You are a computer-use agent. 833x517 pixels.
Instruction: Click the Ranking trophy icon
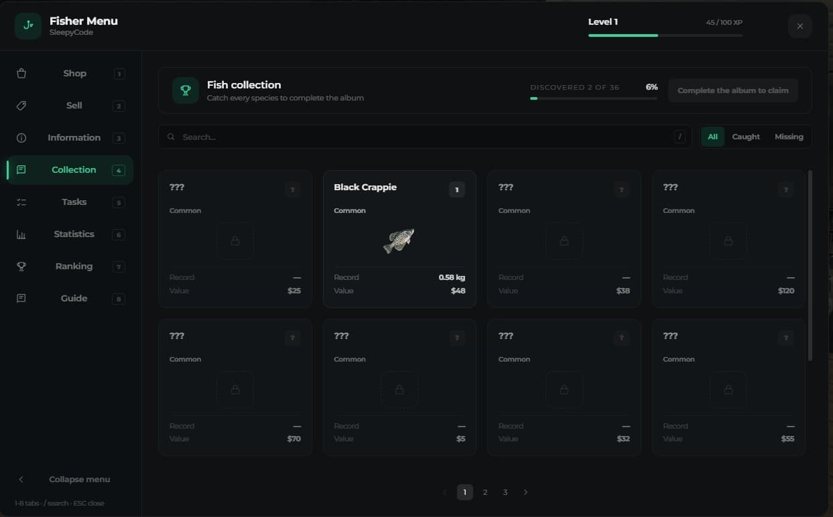(x=21, y=267)
